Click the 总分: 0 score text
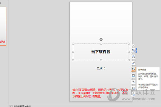Image resolution: width=161 pixels, height=107 pixels. 101,68
